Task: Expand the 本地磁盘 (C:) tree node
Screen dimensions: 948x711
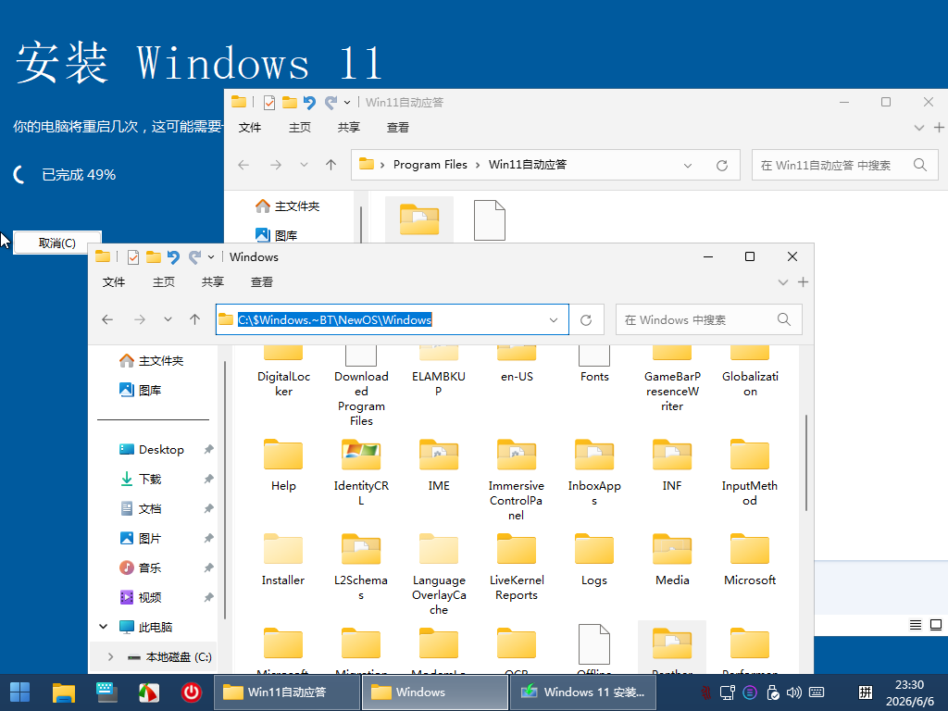Action: pos(110,656)
